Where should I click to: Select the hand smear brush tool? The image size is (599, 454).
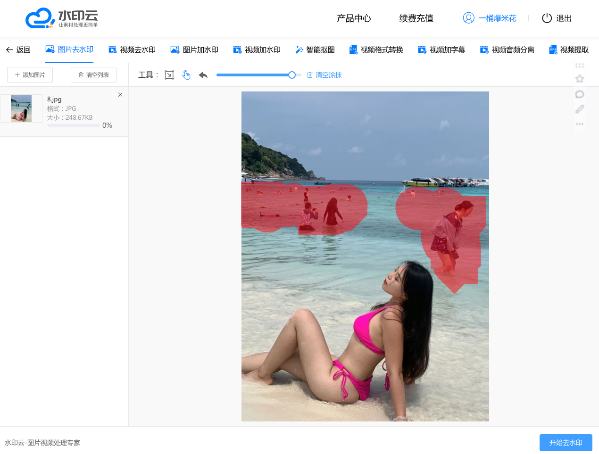coord(186,75)
